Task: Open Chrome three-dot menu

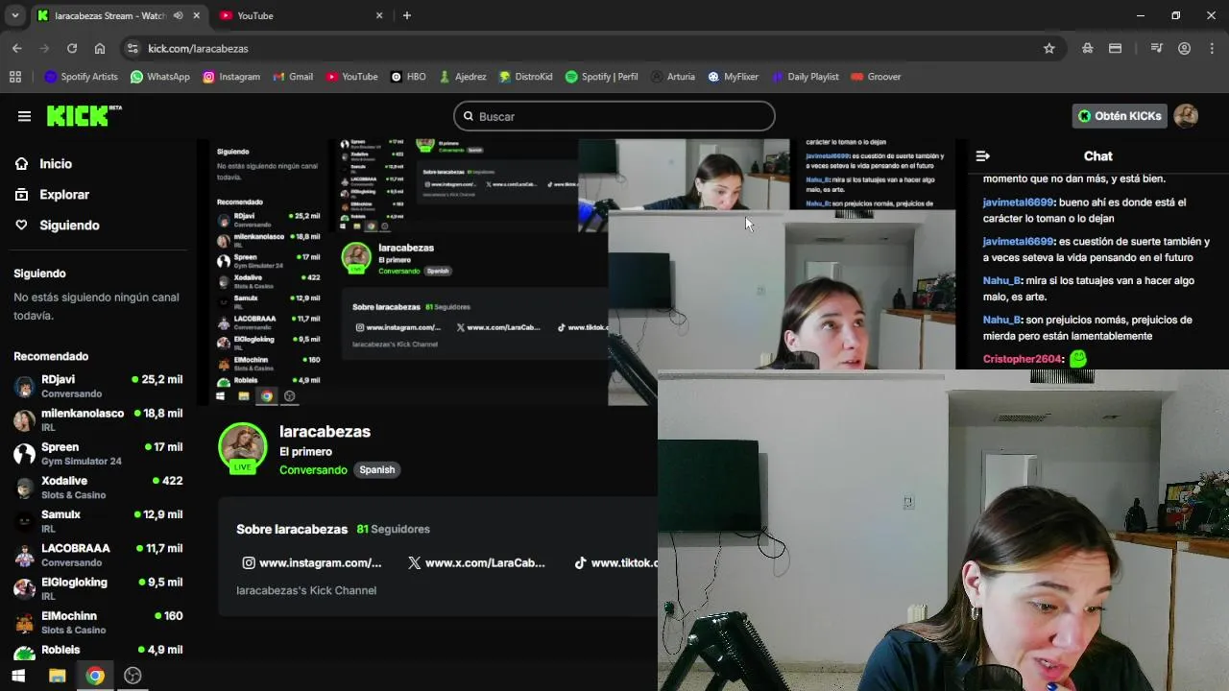Action: [x=1212, y=48]
